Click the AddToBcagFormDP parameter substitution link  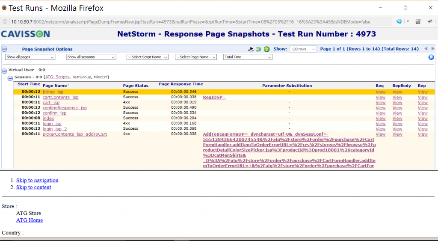tap(289, 150)
